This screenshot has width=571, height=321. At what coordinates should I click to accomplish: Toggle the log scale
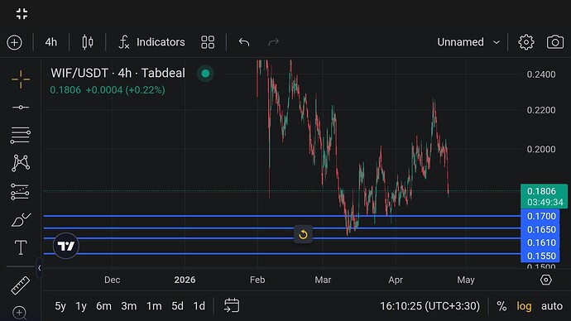click(x=524, y=306)
